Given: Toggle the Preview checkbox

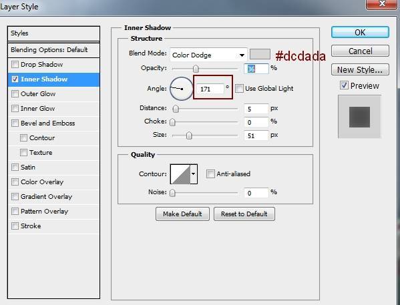Looking at the screenshot, I should [x=344, y=85].
